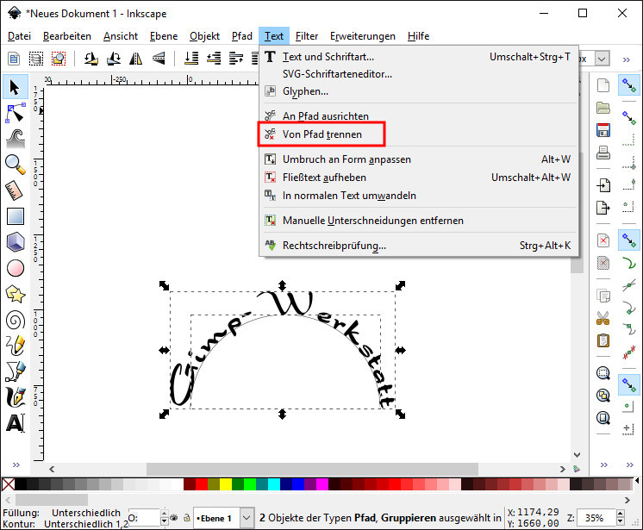This screenshot has height=530, width=643.
Task: Choose Manuelle Unterschneidungen entfernen entry
Action: (x=418, y=221)
